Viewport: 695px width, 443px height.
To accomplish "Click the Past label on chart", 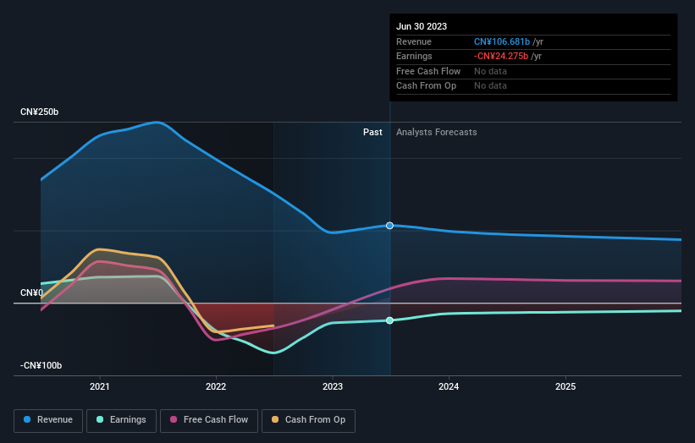I will (x=372, y=132).
